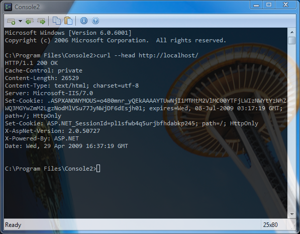The width and height of the screenshot is (300, 234).
Task: Click the prompt cursor at last line
Action: point(98,169)
